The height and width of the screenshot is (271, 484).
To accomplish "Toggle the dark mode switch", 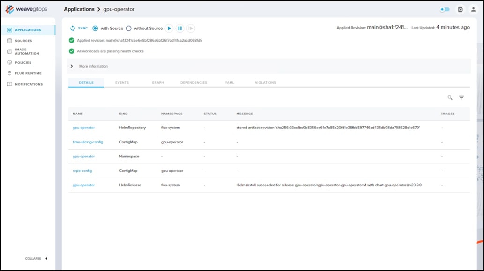I will [445, 9].
